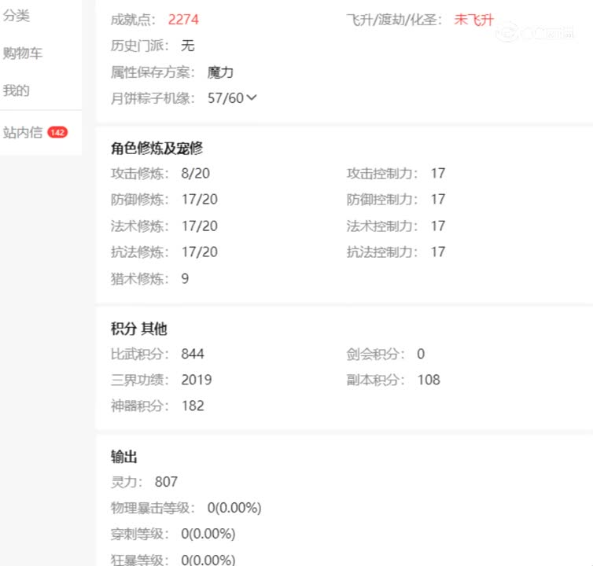Click 物理暴击等级 value 0(0.00%)
This screenshot has width=593, height=566.
(234, 508)
